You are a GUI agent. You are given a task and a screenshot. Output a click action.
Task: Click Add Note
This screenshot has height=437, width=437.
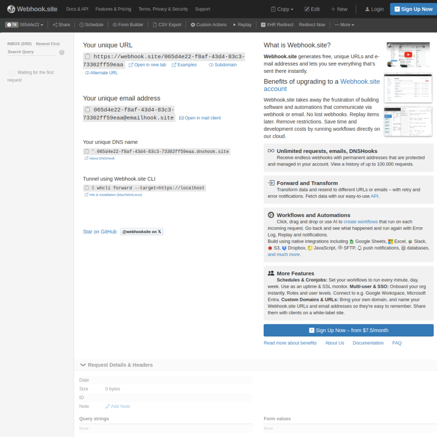[118, 406]
